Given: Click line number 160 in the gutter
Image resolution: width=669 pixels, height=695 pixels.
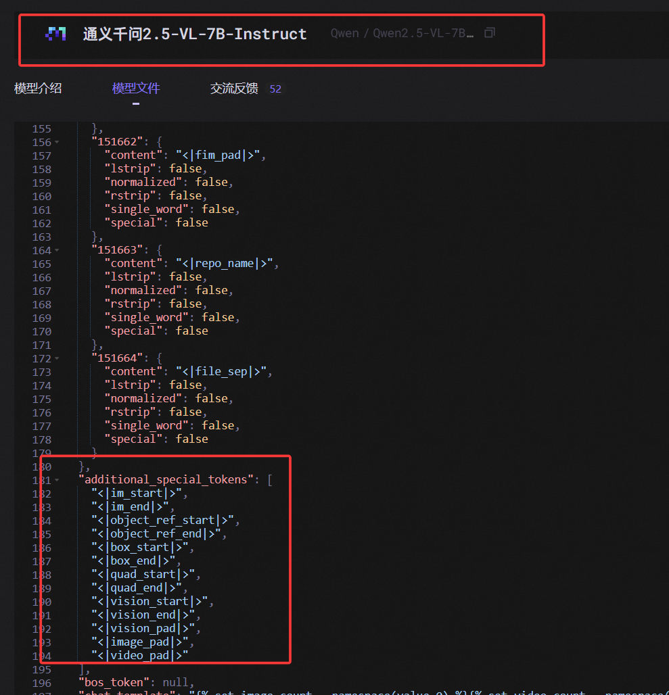Looking at the screenshot, I should tap(42, 195).
